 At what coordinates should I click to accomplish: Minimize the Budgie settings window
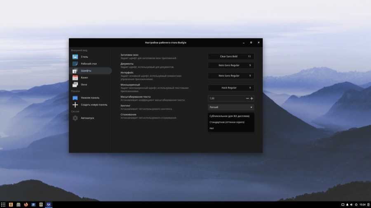coord(244,43)
